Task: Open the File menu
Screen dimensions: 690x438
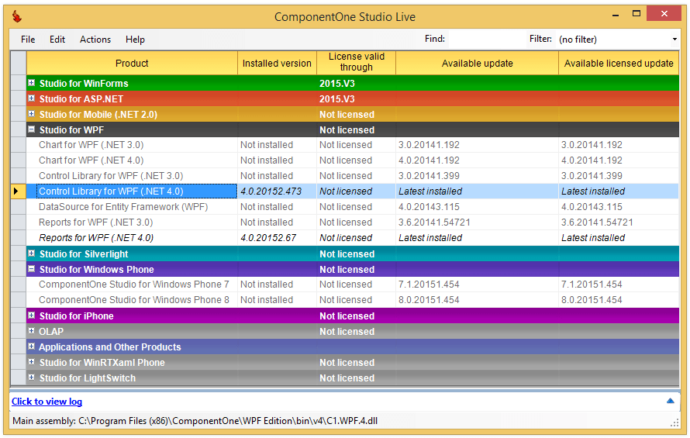Action: [28, 40]
